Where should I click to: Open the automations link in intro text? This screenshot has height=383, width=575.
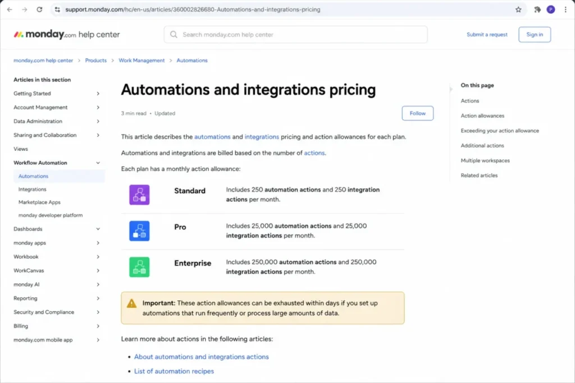[212, 137]
